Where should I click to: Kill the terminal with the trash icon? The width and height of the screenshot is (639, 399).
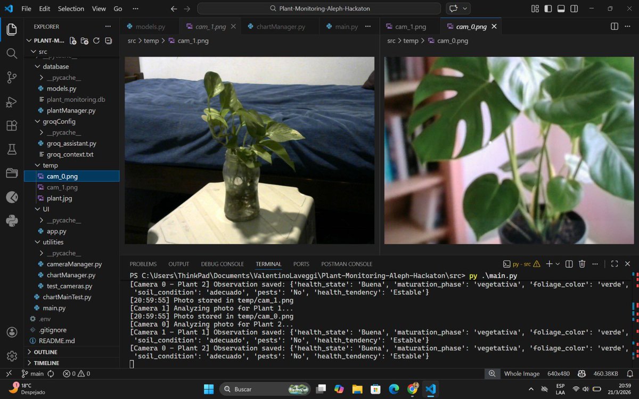click(x=582, y=264)
